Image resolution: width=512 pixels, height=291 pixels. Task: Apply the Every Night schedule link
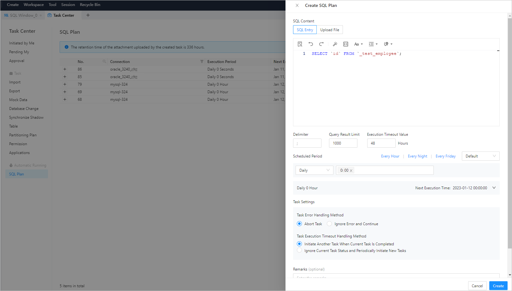[417, 156]
